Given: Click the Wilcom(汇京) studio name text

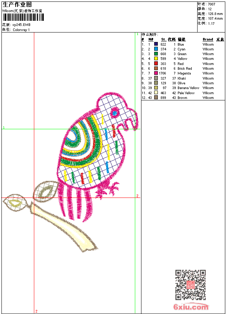Looking at the screenshot, I should (22, 11).
